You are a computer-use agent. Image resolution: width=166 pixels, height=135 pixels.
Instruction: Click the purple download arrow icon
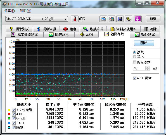pos(138,19)
